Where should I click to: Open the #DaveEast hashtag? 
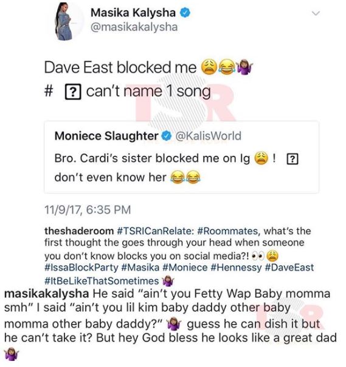289,268
